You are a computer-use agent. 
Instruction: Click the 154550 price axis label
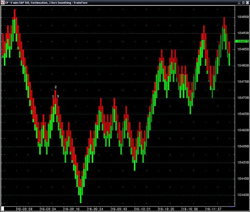[243, 146]
